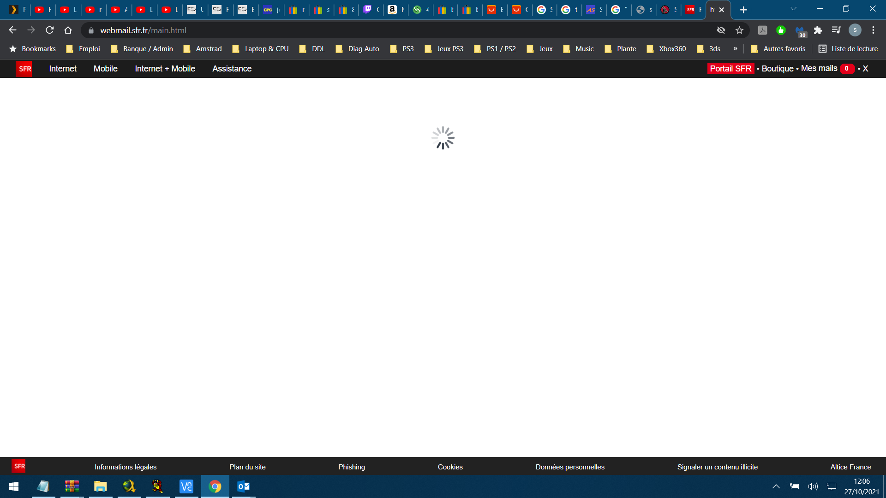
Task: Open the Internet + Mobile menu
Action: 165,69
